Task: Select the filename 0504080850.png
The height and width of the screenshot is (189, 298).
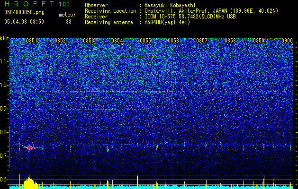Action: (x=24, y=13)
